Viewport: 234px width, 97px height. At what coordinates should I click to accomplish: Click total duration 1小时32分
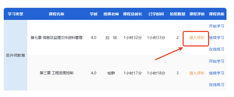pyautogui.click(x=133, y=38)
